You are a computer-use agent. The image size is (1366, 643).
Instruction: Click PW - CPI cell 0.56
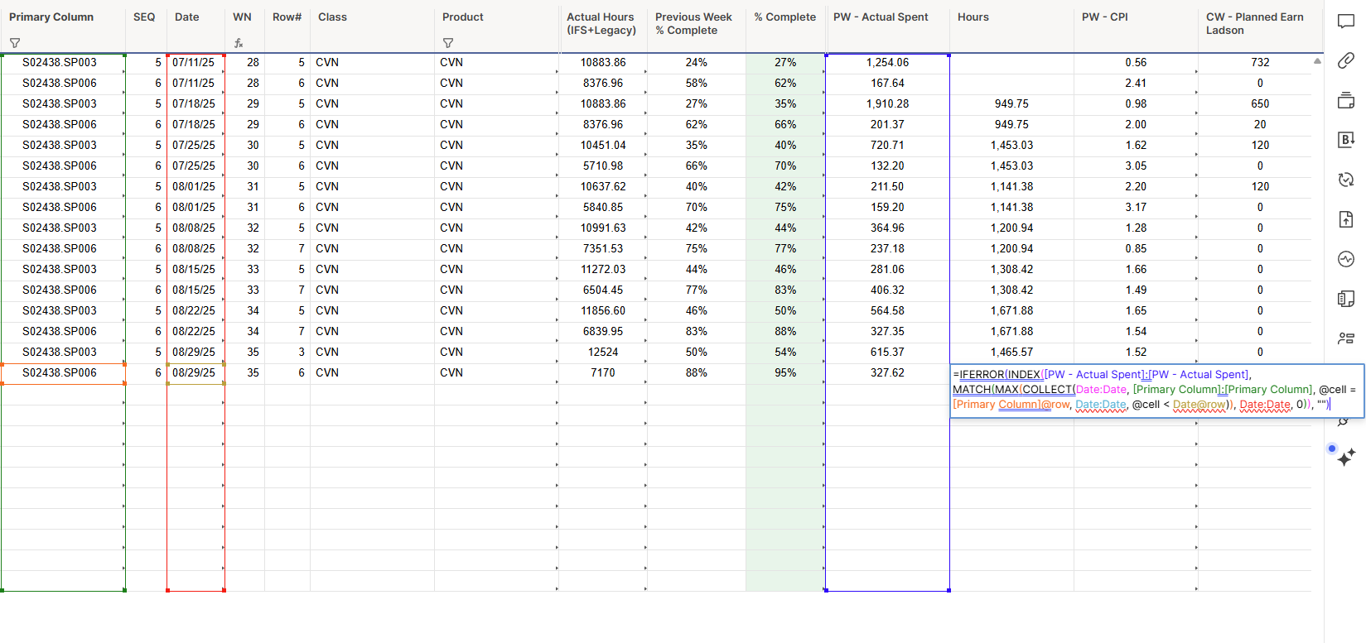click(x=1136, y=63)
